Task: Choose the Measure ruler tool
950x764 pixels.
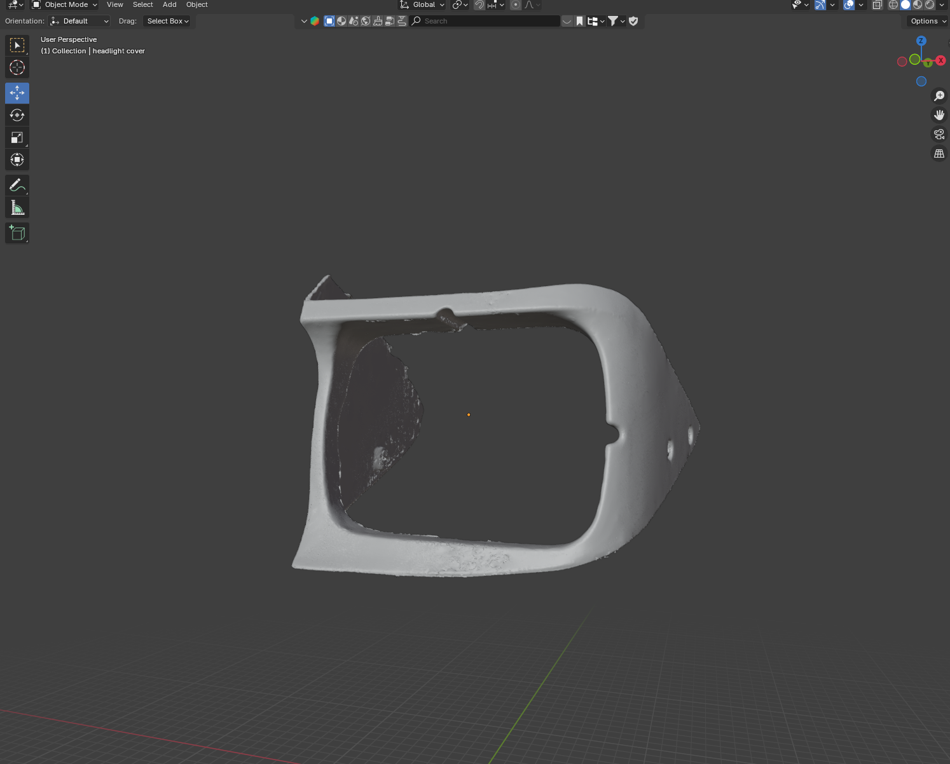Action: pos(17,207)
